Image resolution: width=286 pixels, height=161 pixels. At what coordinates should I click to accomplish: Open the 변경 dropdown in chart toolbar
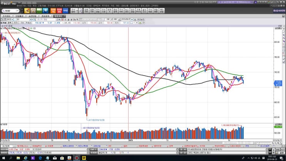[12, 19]
